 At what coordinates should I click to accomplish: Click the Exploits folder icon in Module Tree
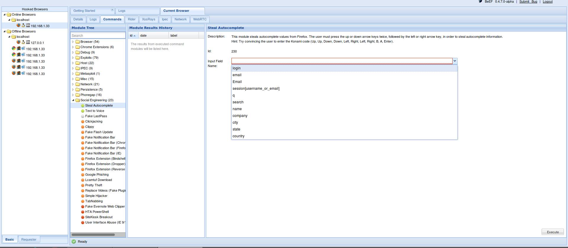78,58
